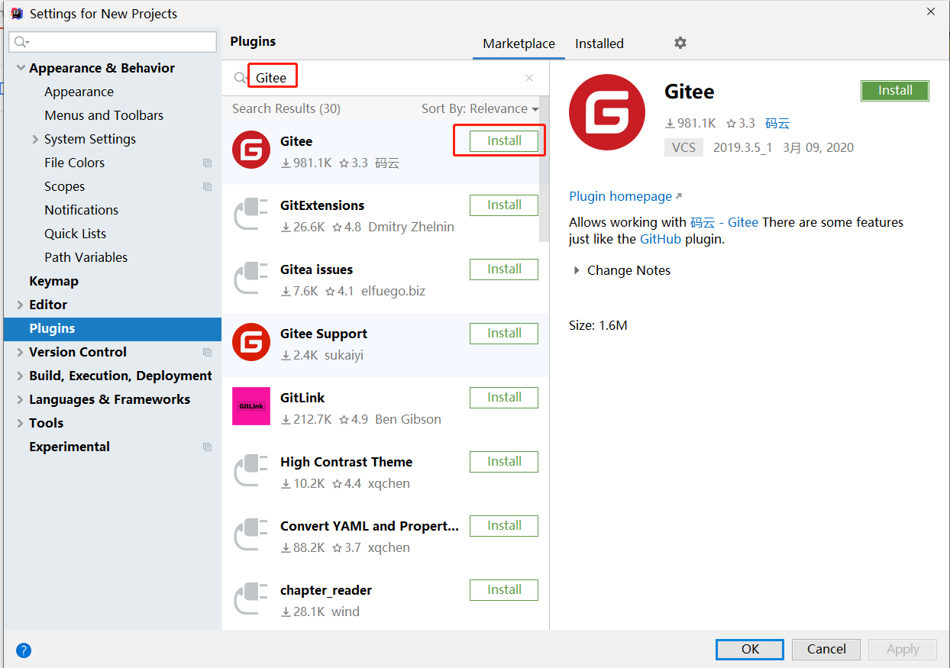Click the Convert YAML and Properties plug icon
Viewport: 950px width, 668px height.
click(251, 534)
